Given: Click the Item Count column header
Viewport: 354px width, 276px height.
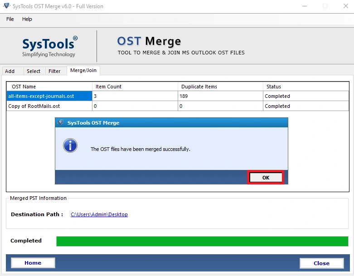Looking at the screenshot, I should click(x=135, y=87).
